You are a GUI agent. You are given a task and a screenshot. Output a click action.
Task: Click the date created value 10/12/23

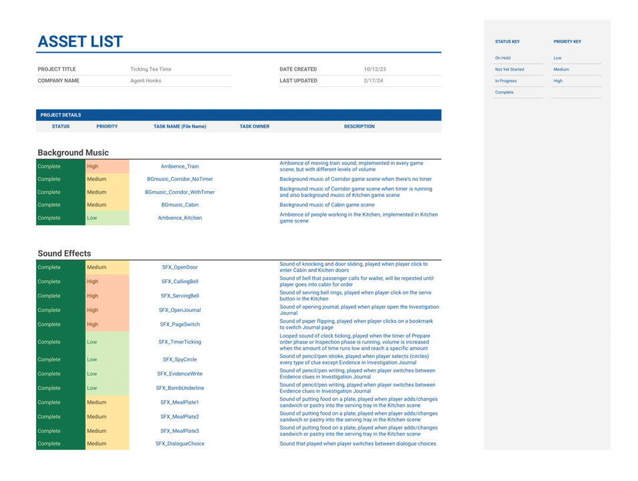pyautogui.click(x=375, y=69)
